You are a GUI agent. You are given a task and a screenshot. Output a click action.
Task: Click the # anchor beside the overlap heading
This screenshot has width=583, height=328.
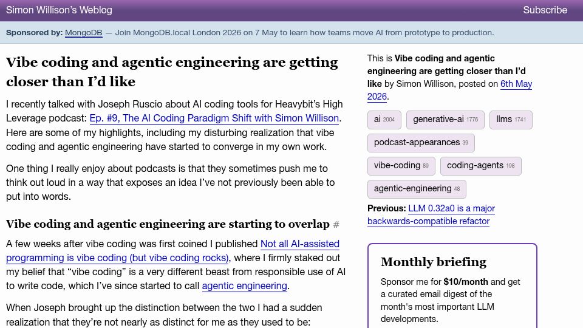tap(336, 224)
